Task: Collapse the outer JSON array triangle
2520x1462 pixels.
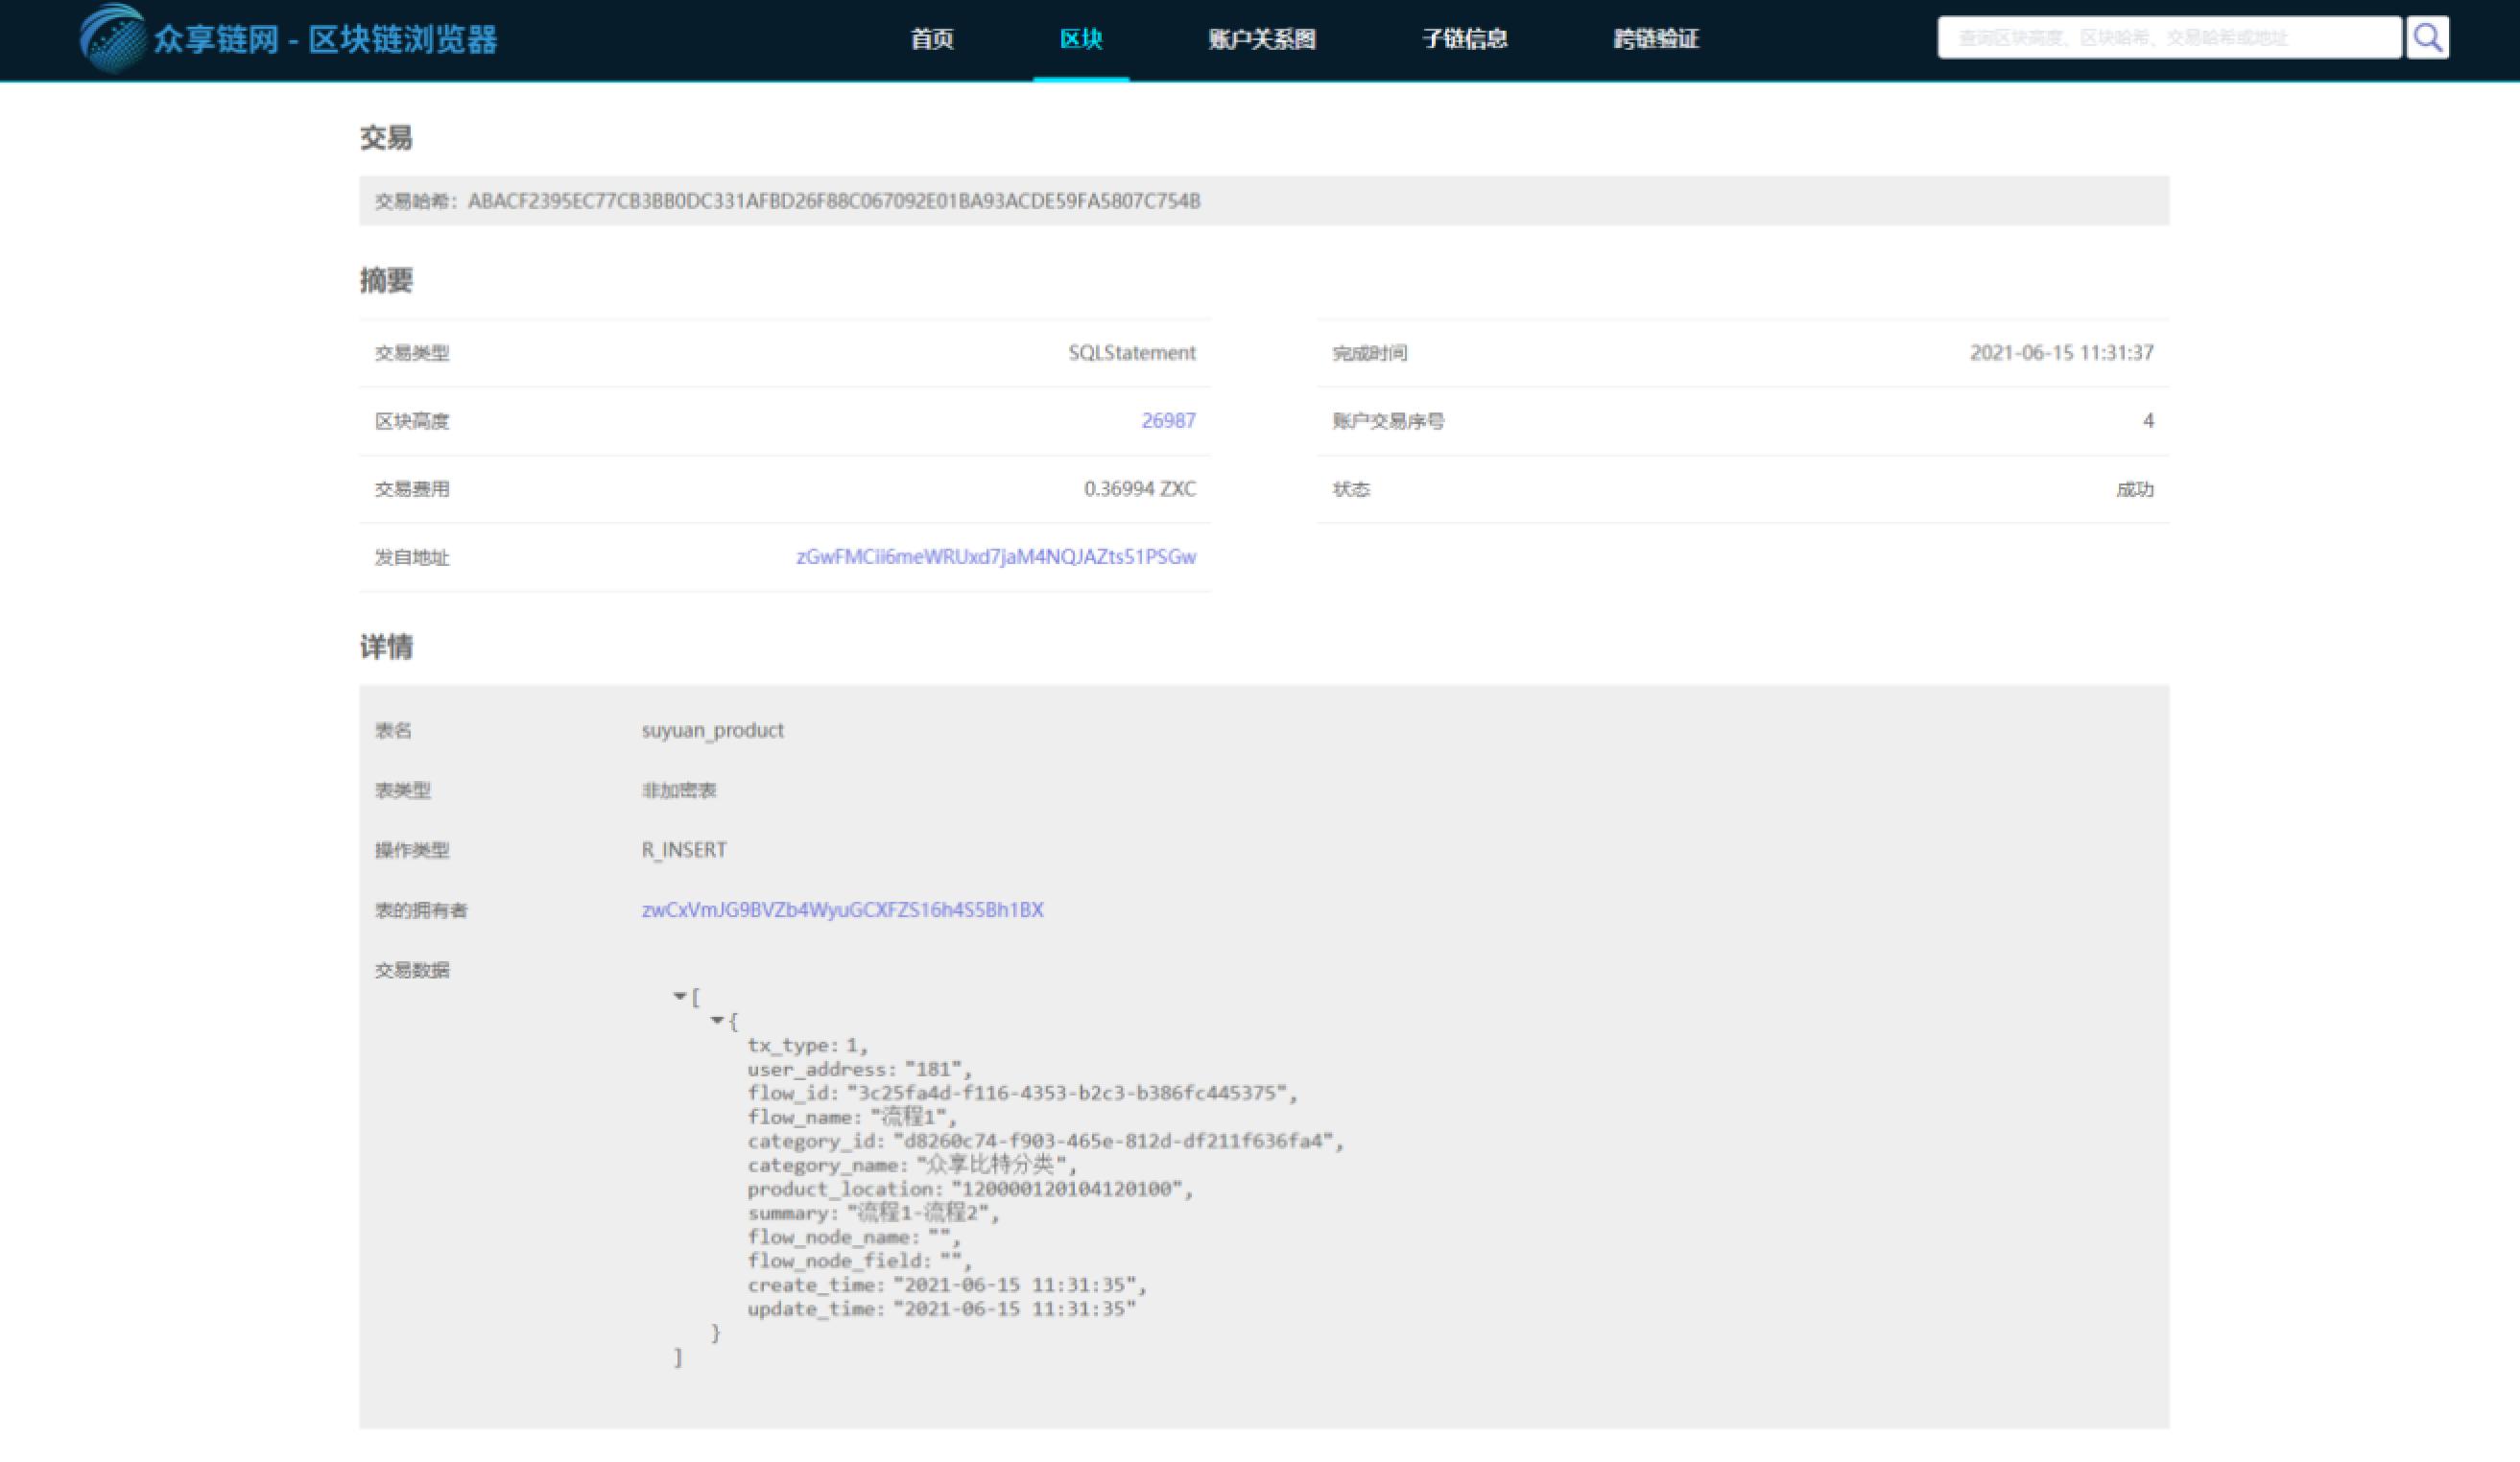Action: point(680,996)
